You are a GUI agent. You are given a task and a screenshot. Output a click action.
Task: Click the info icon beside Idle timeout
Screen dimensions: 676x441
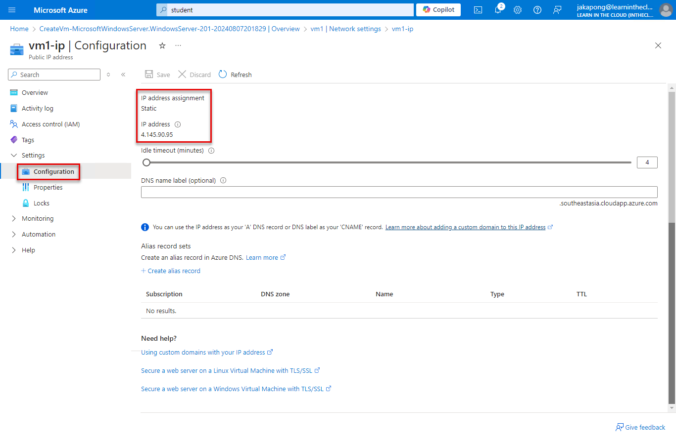[211, 151]
